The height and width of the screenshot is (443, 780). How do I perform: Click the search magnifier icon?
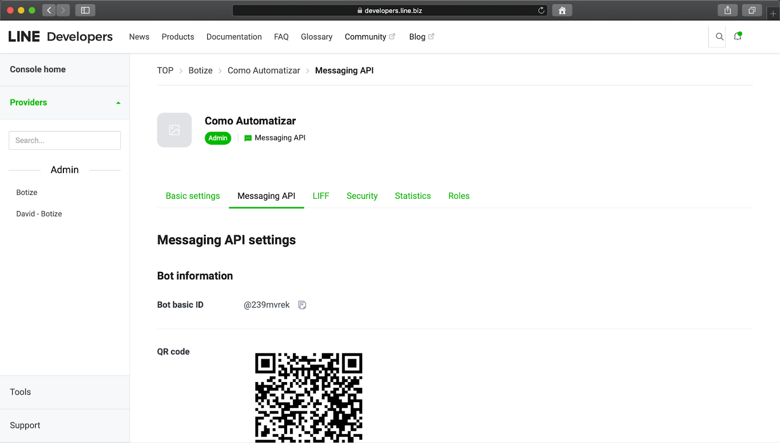point(719,37)
